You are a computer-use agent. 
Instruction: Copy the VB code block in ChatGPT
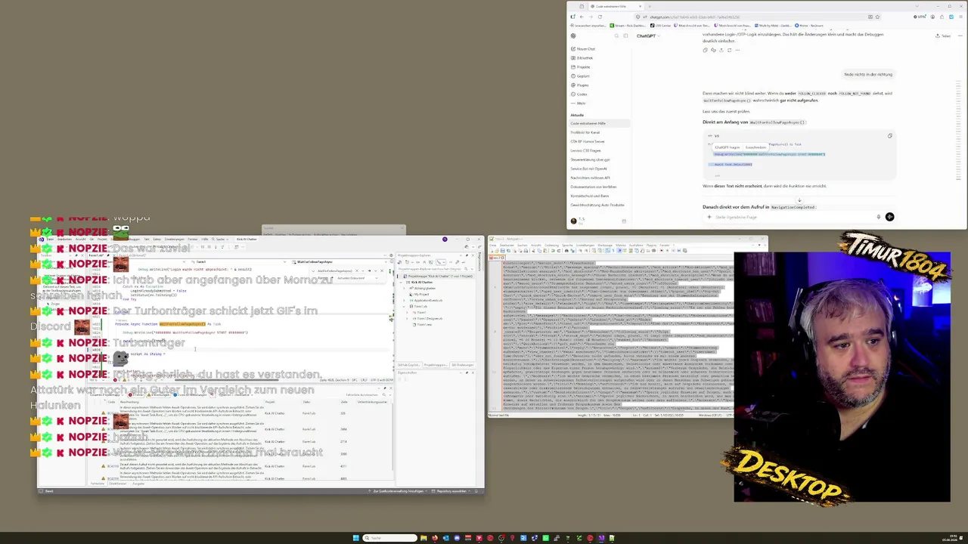[x=889, y=136]
